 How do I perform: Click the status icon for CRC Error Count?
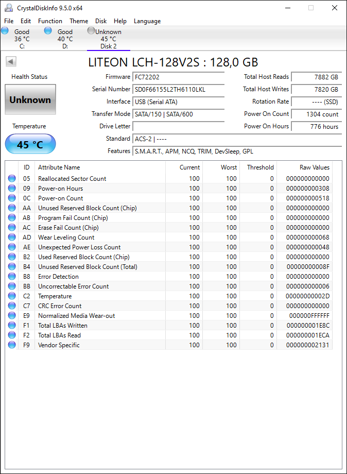(x=12, y=306)
